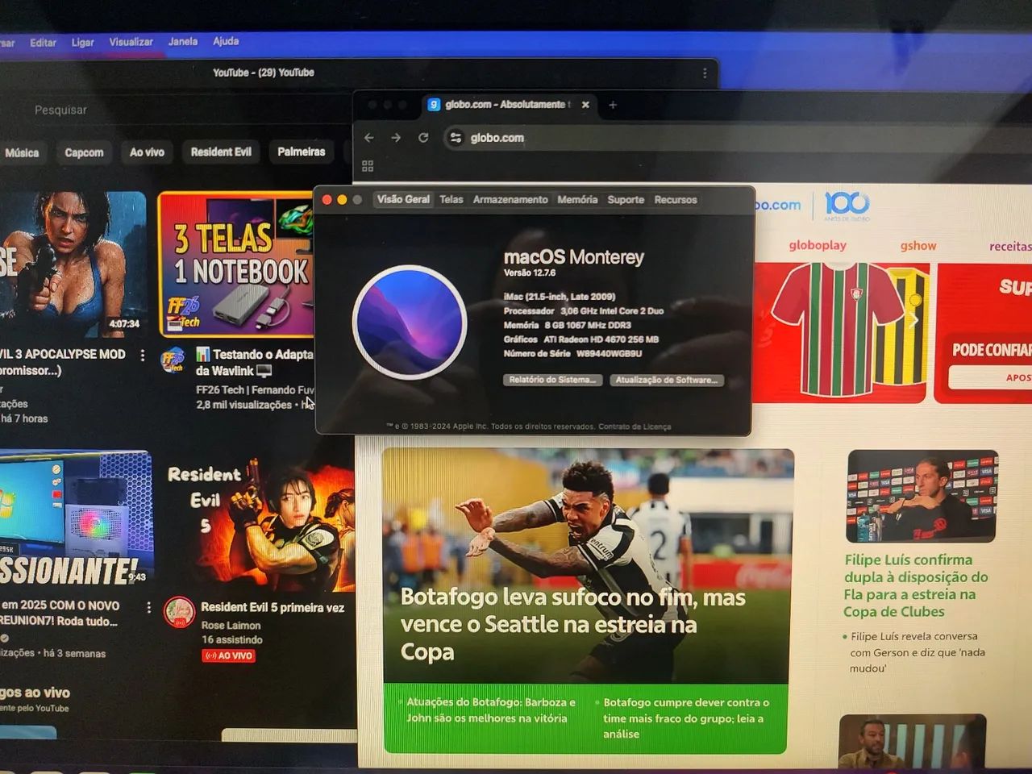The width and height of the screenshot is (1032, 774).
Task: Switch to the Recursos tab
Action: tap(676, 200)
